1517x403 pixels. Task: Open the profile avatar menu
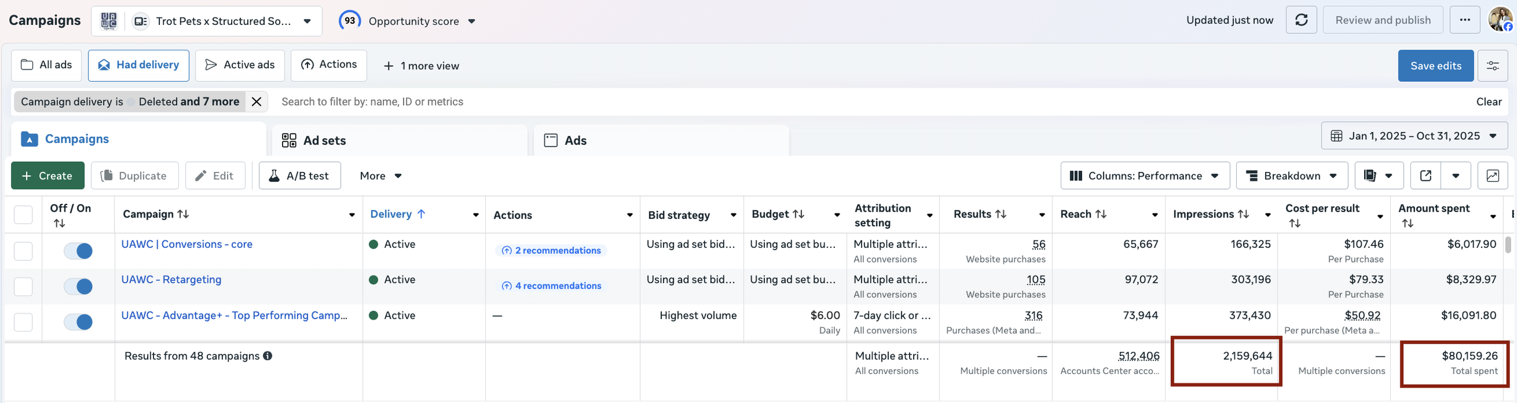(x=1500, y=20)
